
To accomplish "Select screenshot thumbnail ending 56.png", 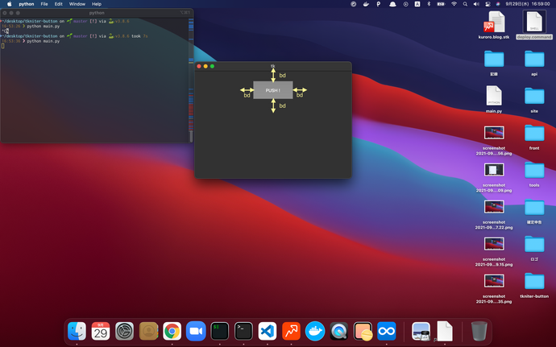I will pos(494,133).
